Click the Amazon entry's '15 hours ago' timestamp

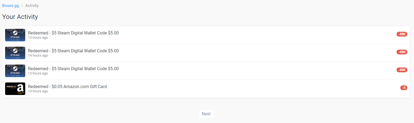[38, 91]
